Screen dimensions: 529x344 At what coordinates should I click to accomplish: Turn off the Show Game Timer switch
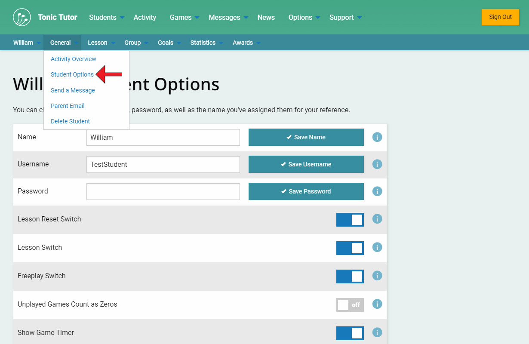(x=350, y=333)
